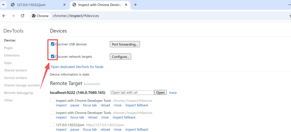The height and width of the screenshot is (132, 291).
Task: Uncheck Discover USB devices checkbox
Action: coord(53,44)
